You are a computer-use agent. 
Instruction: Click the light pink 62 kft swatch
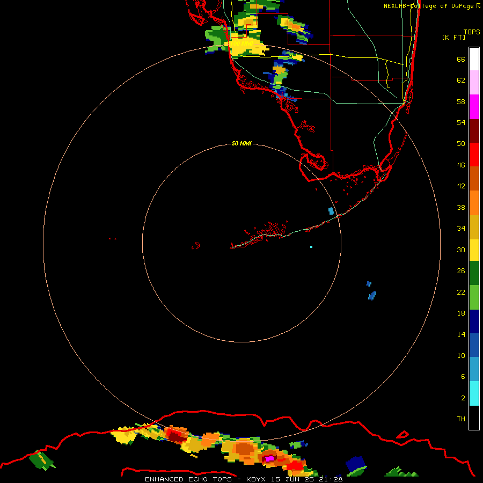pyautogui.click(x=474, y=82)
